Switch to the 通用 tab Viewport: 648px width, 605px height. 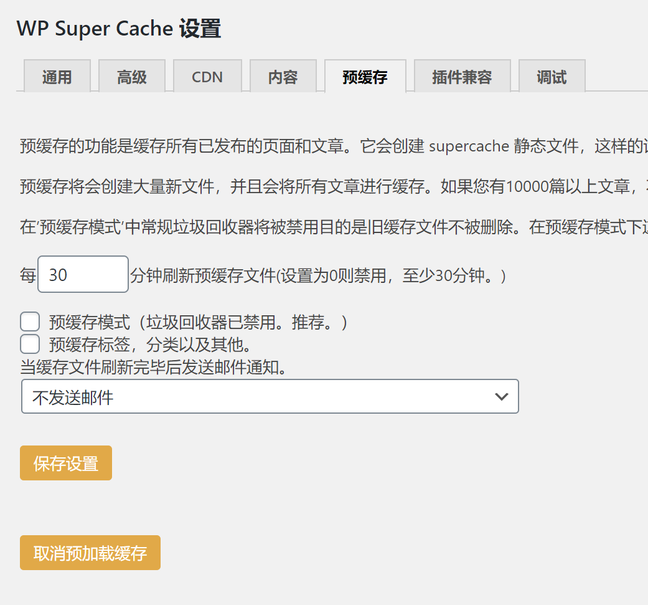pos(57,77)
